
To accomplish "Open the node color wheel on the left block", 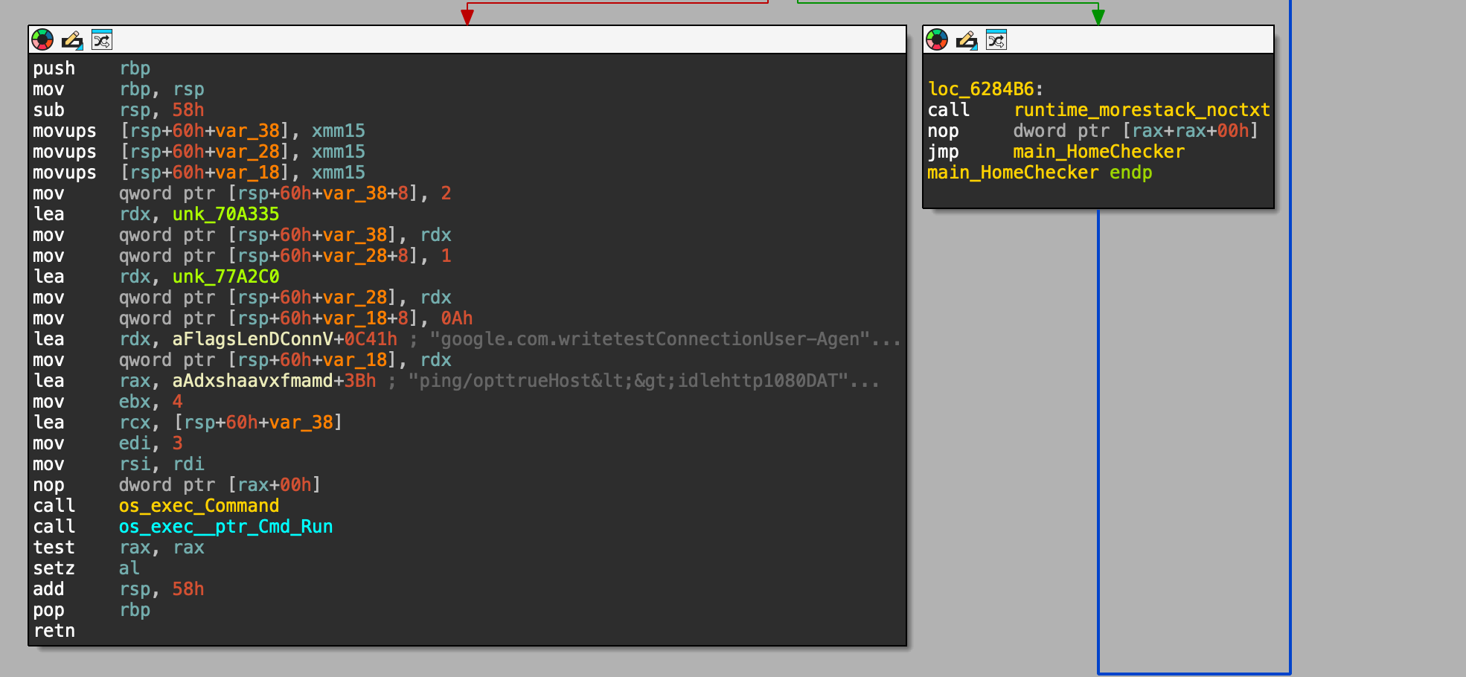I will (x=43, y=40).
